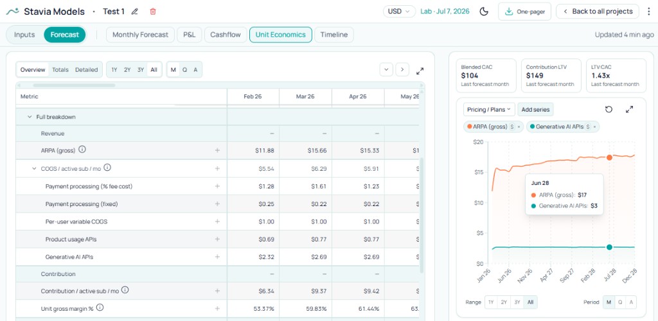Collapse the Full breakdown section
Image resolution: width=658 pixels, height=321 pixels.
30,117
